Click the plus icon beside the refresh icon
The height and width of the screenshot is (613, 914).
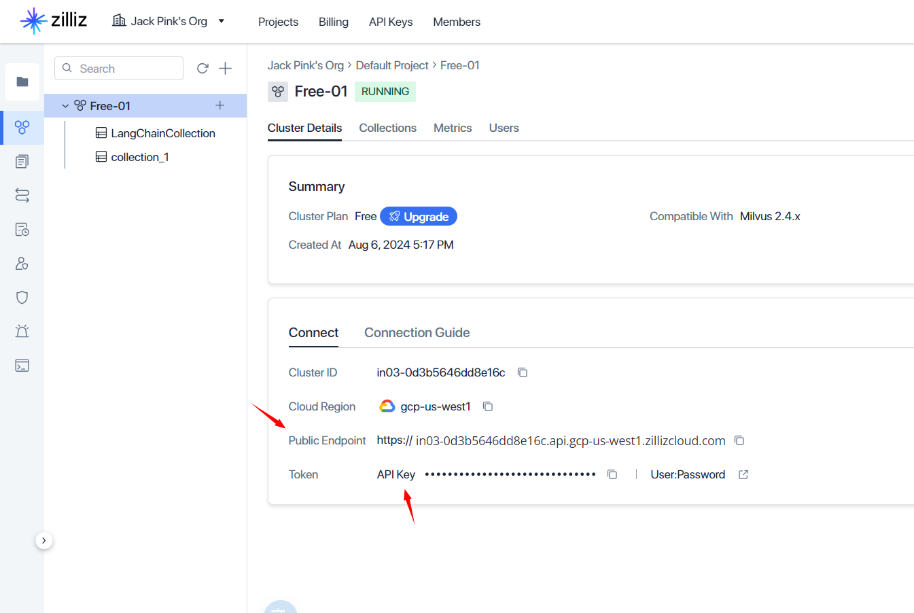[x=226, y=69]
